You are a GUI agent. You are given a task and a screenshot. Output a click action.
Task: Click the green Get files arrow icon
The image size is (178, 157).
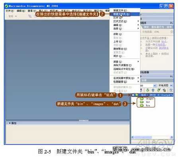click(x=147, y=90)
